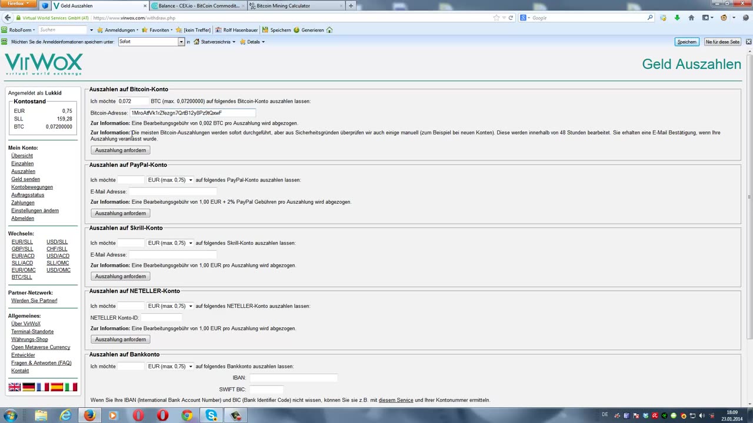Open the RoboForm Favoriten menu

pyautogui.click(x=156, y=30)
